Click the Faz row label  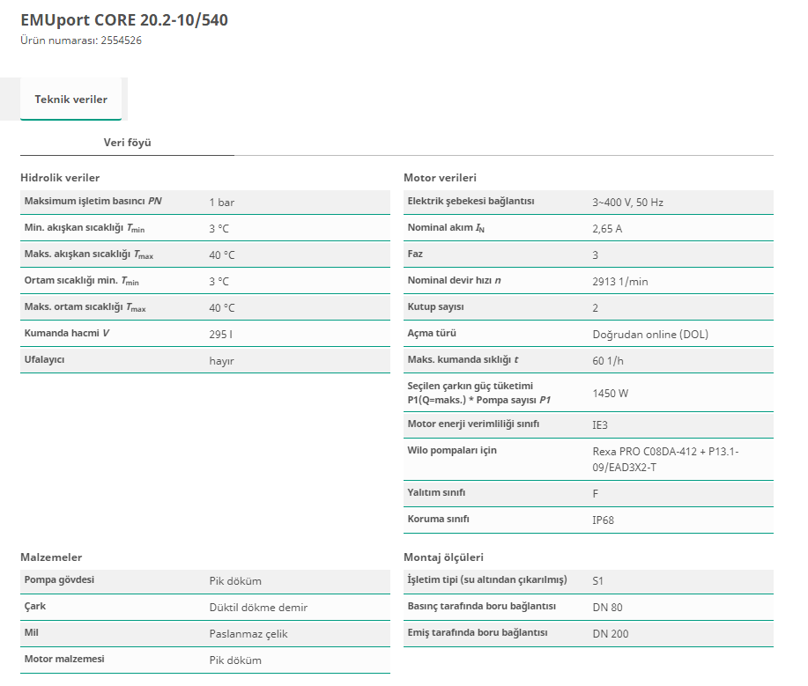415,254
